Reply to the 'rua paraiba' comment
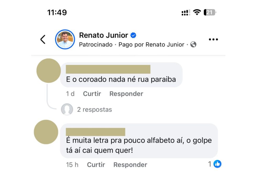 pyautogui.click(x=126, y=94)
